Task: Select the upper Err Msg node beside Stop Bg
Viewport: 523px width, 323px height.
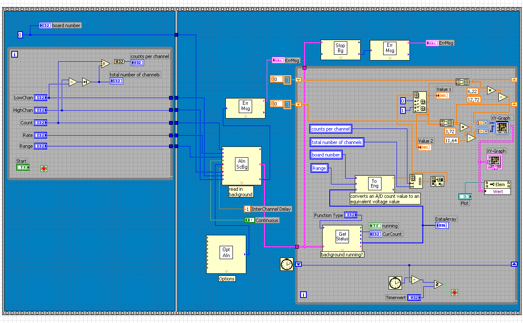Action: tap(390, 50)
